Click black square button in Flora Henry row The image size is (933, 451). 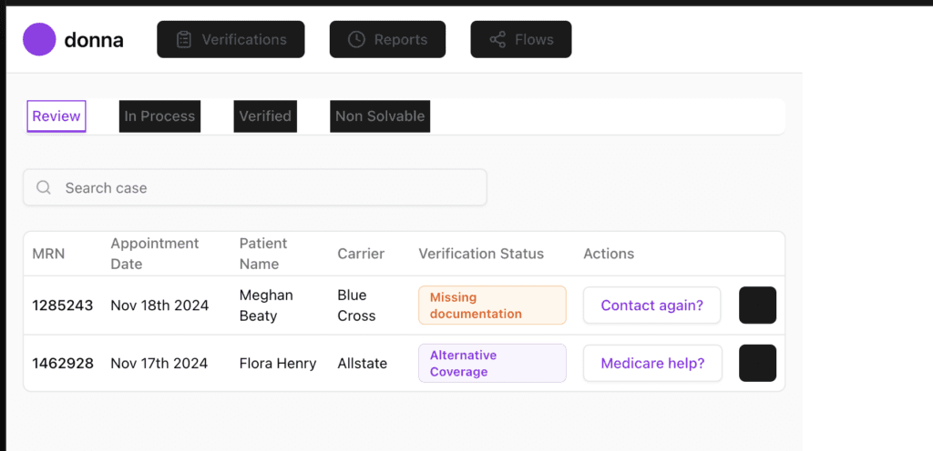click(757, 363)
